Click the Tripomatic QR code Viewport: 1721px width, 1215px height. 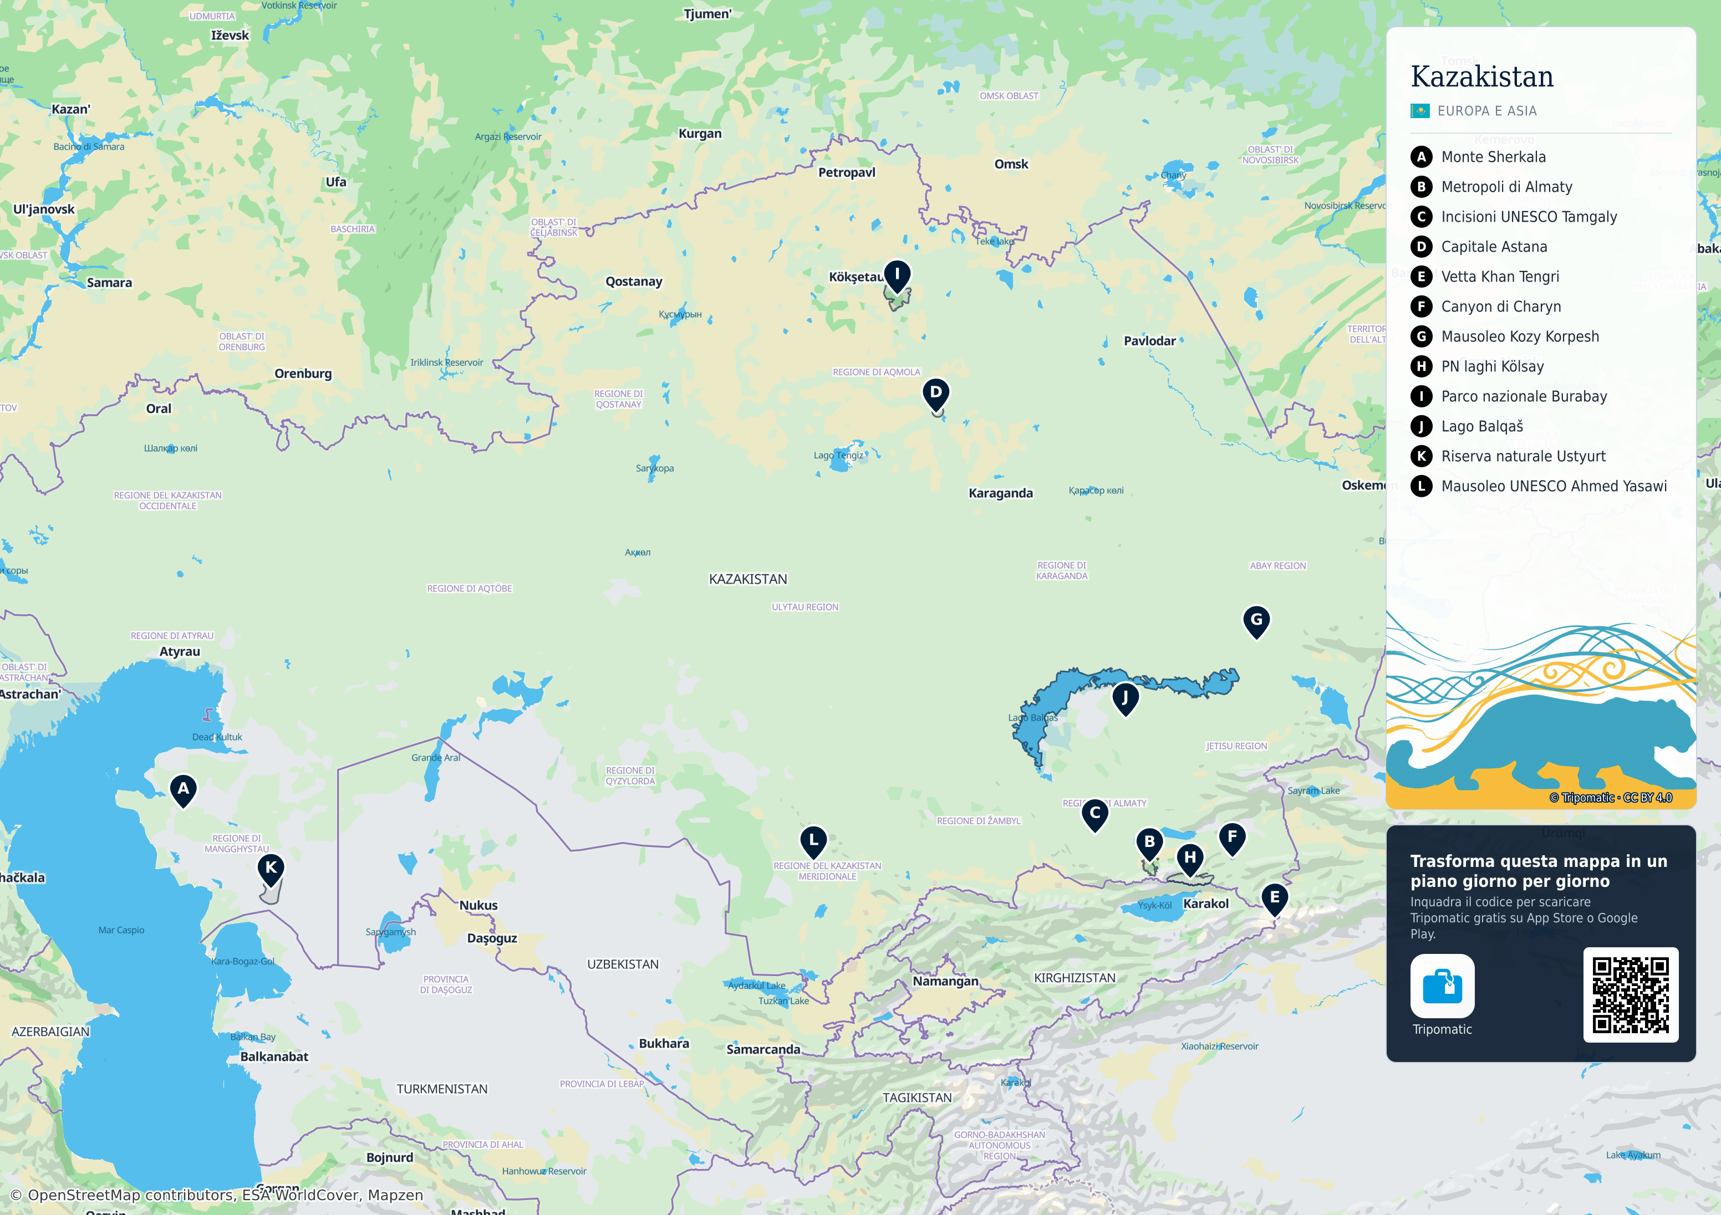(1630, 994)
